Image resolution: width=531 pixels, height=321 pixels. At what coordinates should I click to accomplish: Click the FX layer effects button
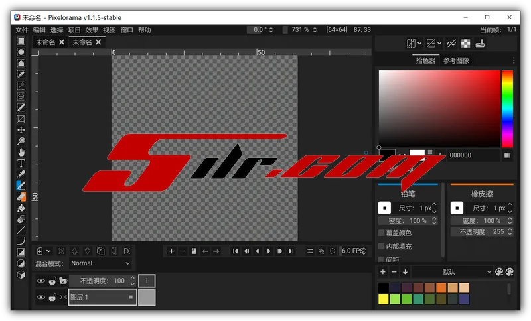pos(127,251)
